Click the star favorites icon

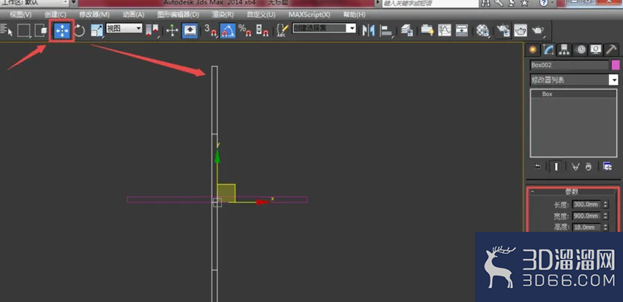coord(525,3)
